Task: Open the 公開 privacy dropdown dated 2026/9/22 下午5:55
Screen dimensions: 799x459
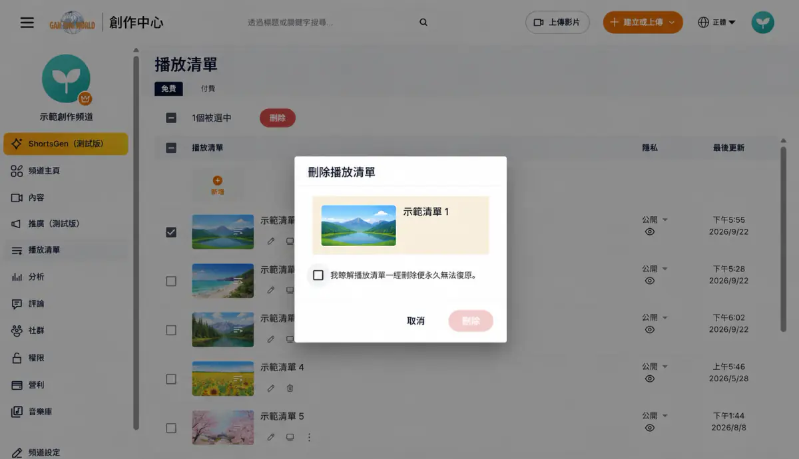Action: (x=655, y=220)
